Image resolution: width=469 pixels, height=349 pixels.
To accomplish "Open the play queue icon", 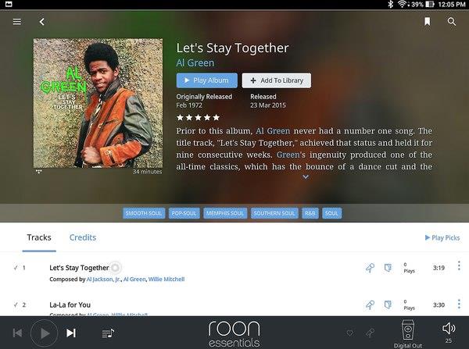I will pos(108,333).
